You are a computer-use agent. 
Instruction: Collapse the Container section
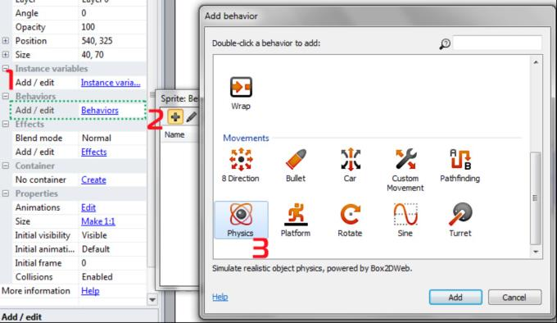(x=6, y=166)
